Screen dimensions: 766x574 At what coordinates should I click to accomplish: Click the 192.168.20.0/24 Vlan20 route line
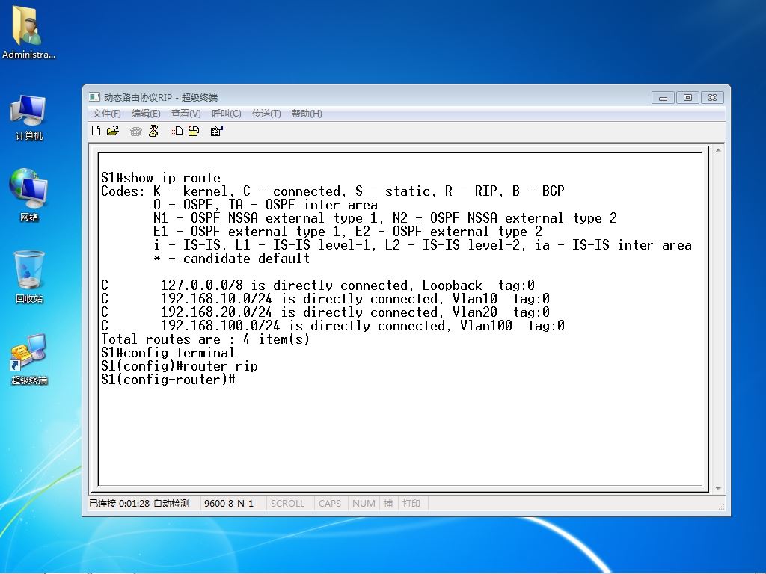pyautogui.click(x=325, y=312)
